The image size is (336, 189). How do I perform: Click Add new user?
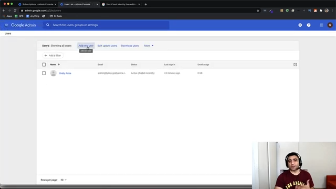tap(86, 46)
